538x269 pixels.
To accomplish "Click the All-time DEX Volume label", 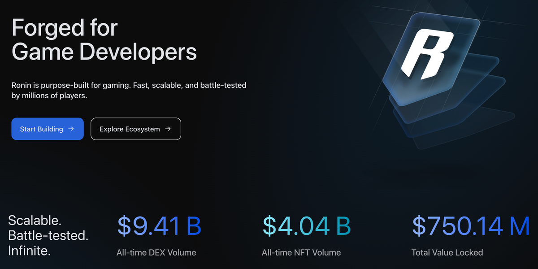I will click(x=156, y=252).
